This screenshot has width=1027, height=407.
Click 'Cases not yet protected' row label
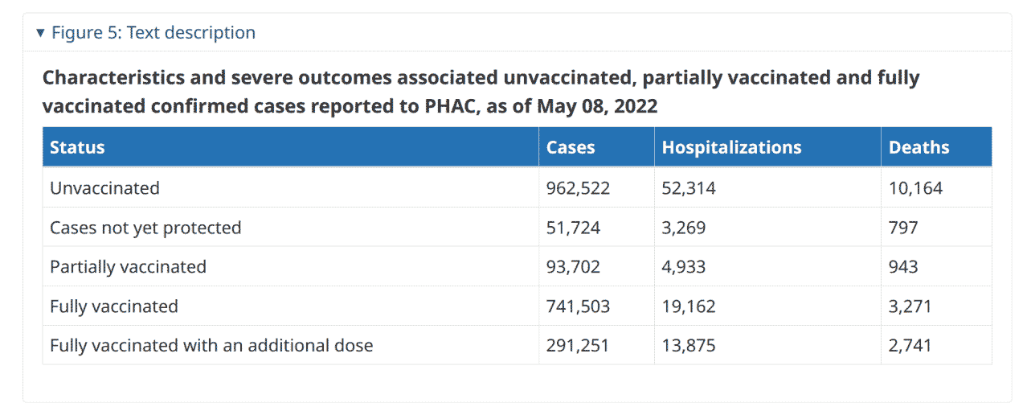tap(145, 228)
